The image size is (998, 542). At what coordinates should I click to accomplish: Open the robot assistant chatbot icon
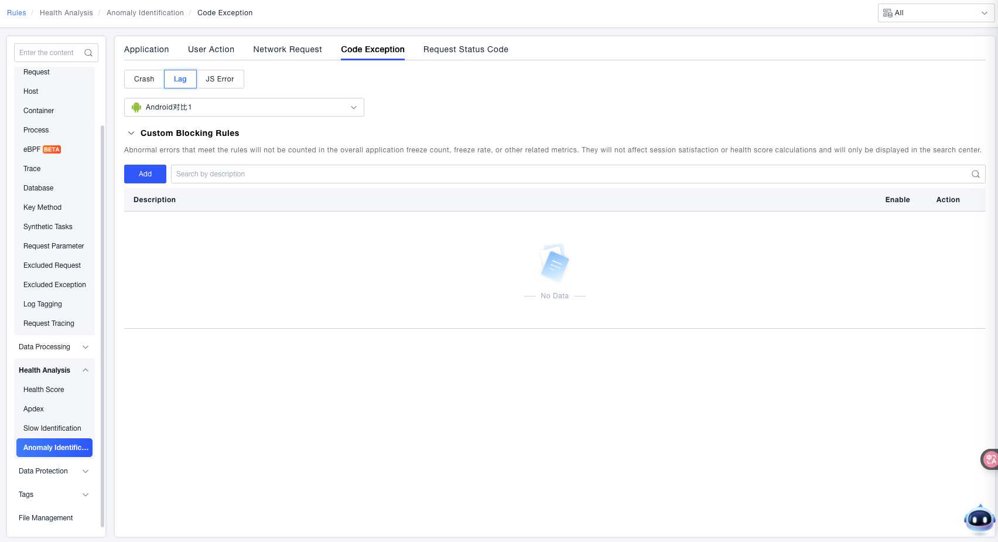tap(979, 519)
